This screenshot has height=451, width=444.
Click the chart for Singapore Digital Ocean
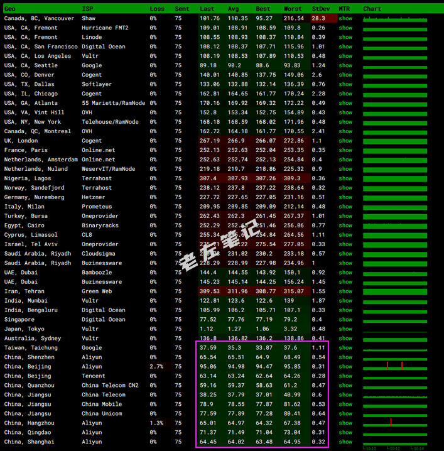click(395, 319)
